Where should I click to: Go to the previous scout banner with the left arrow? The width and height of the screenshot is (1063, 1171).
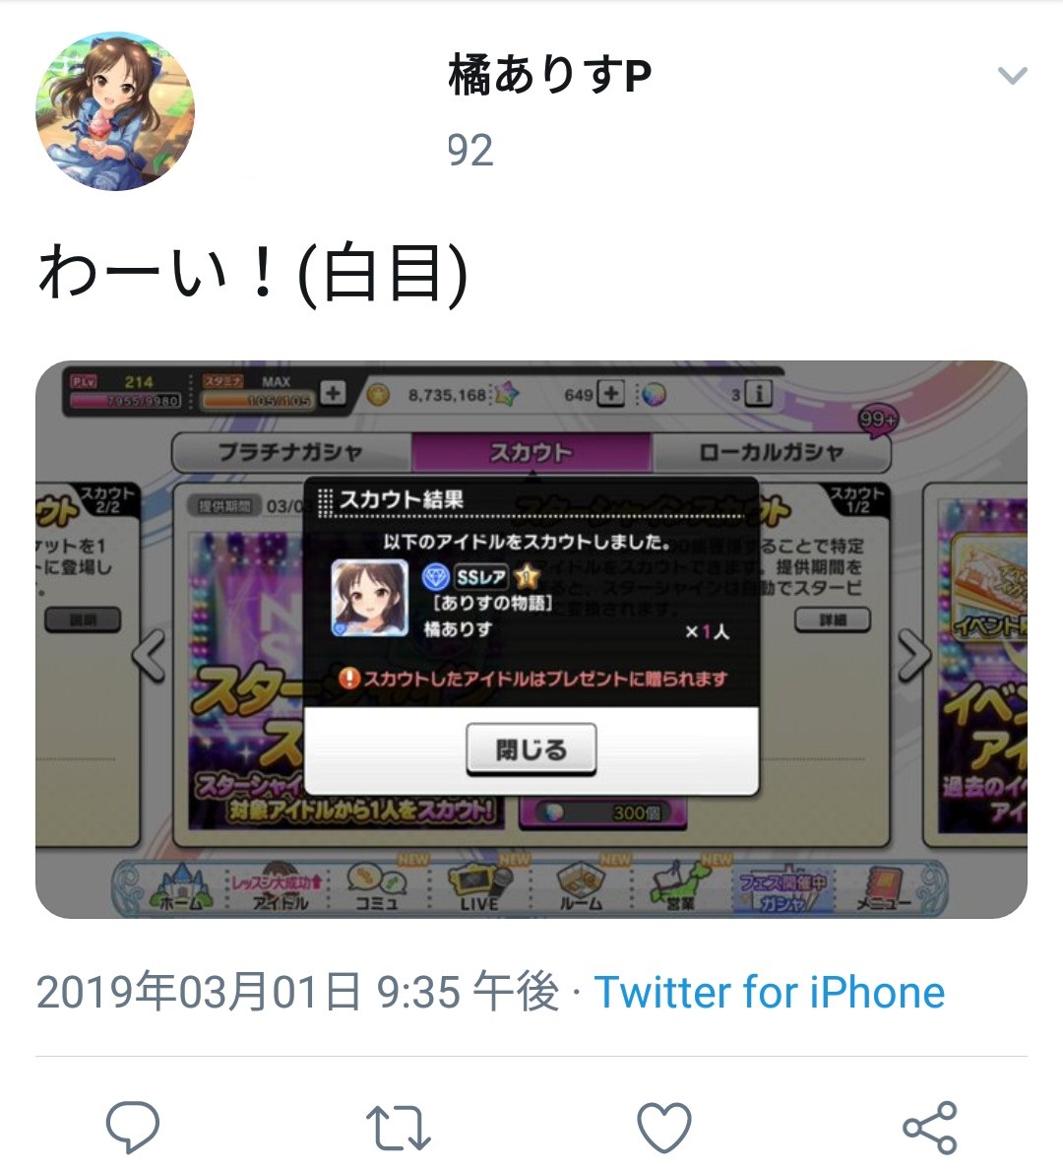(150, 656)
